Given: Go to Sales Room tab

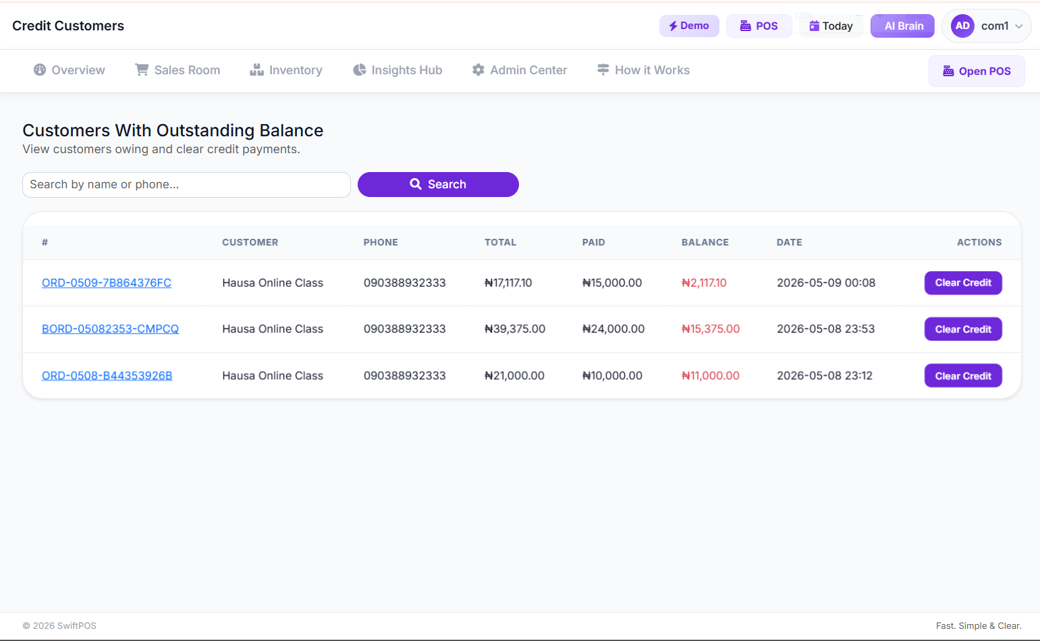Looking at the screenshot, I should pos(178,70).
